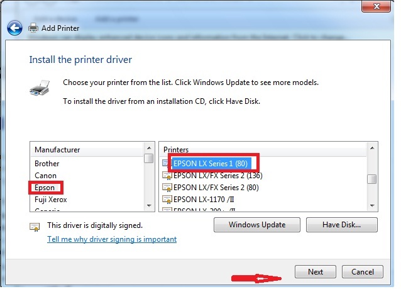Screen dimensions: 401x289
Task: Select Brother in the Manufacturer list
Action: click(x=47, y=164)
